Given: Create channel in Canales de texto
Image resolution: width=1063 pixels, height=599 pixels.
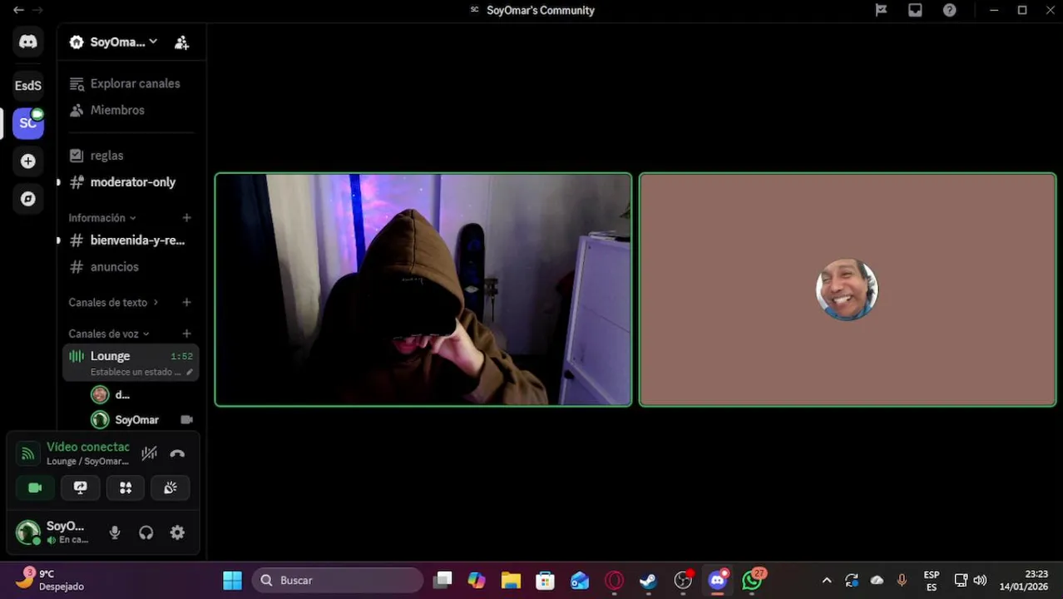Looking at the screenshot, I should tap(186, 303).
